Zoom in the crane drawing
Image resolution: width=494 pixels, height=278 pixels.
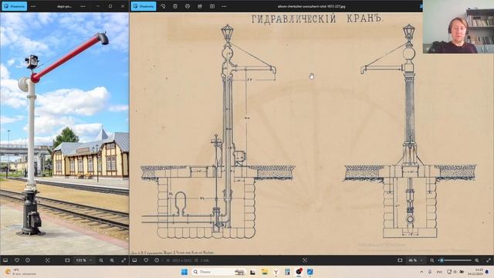point(477,260)
